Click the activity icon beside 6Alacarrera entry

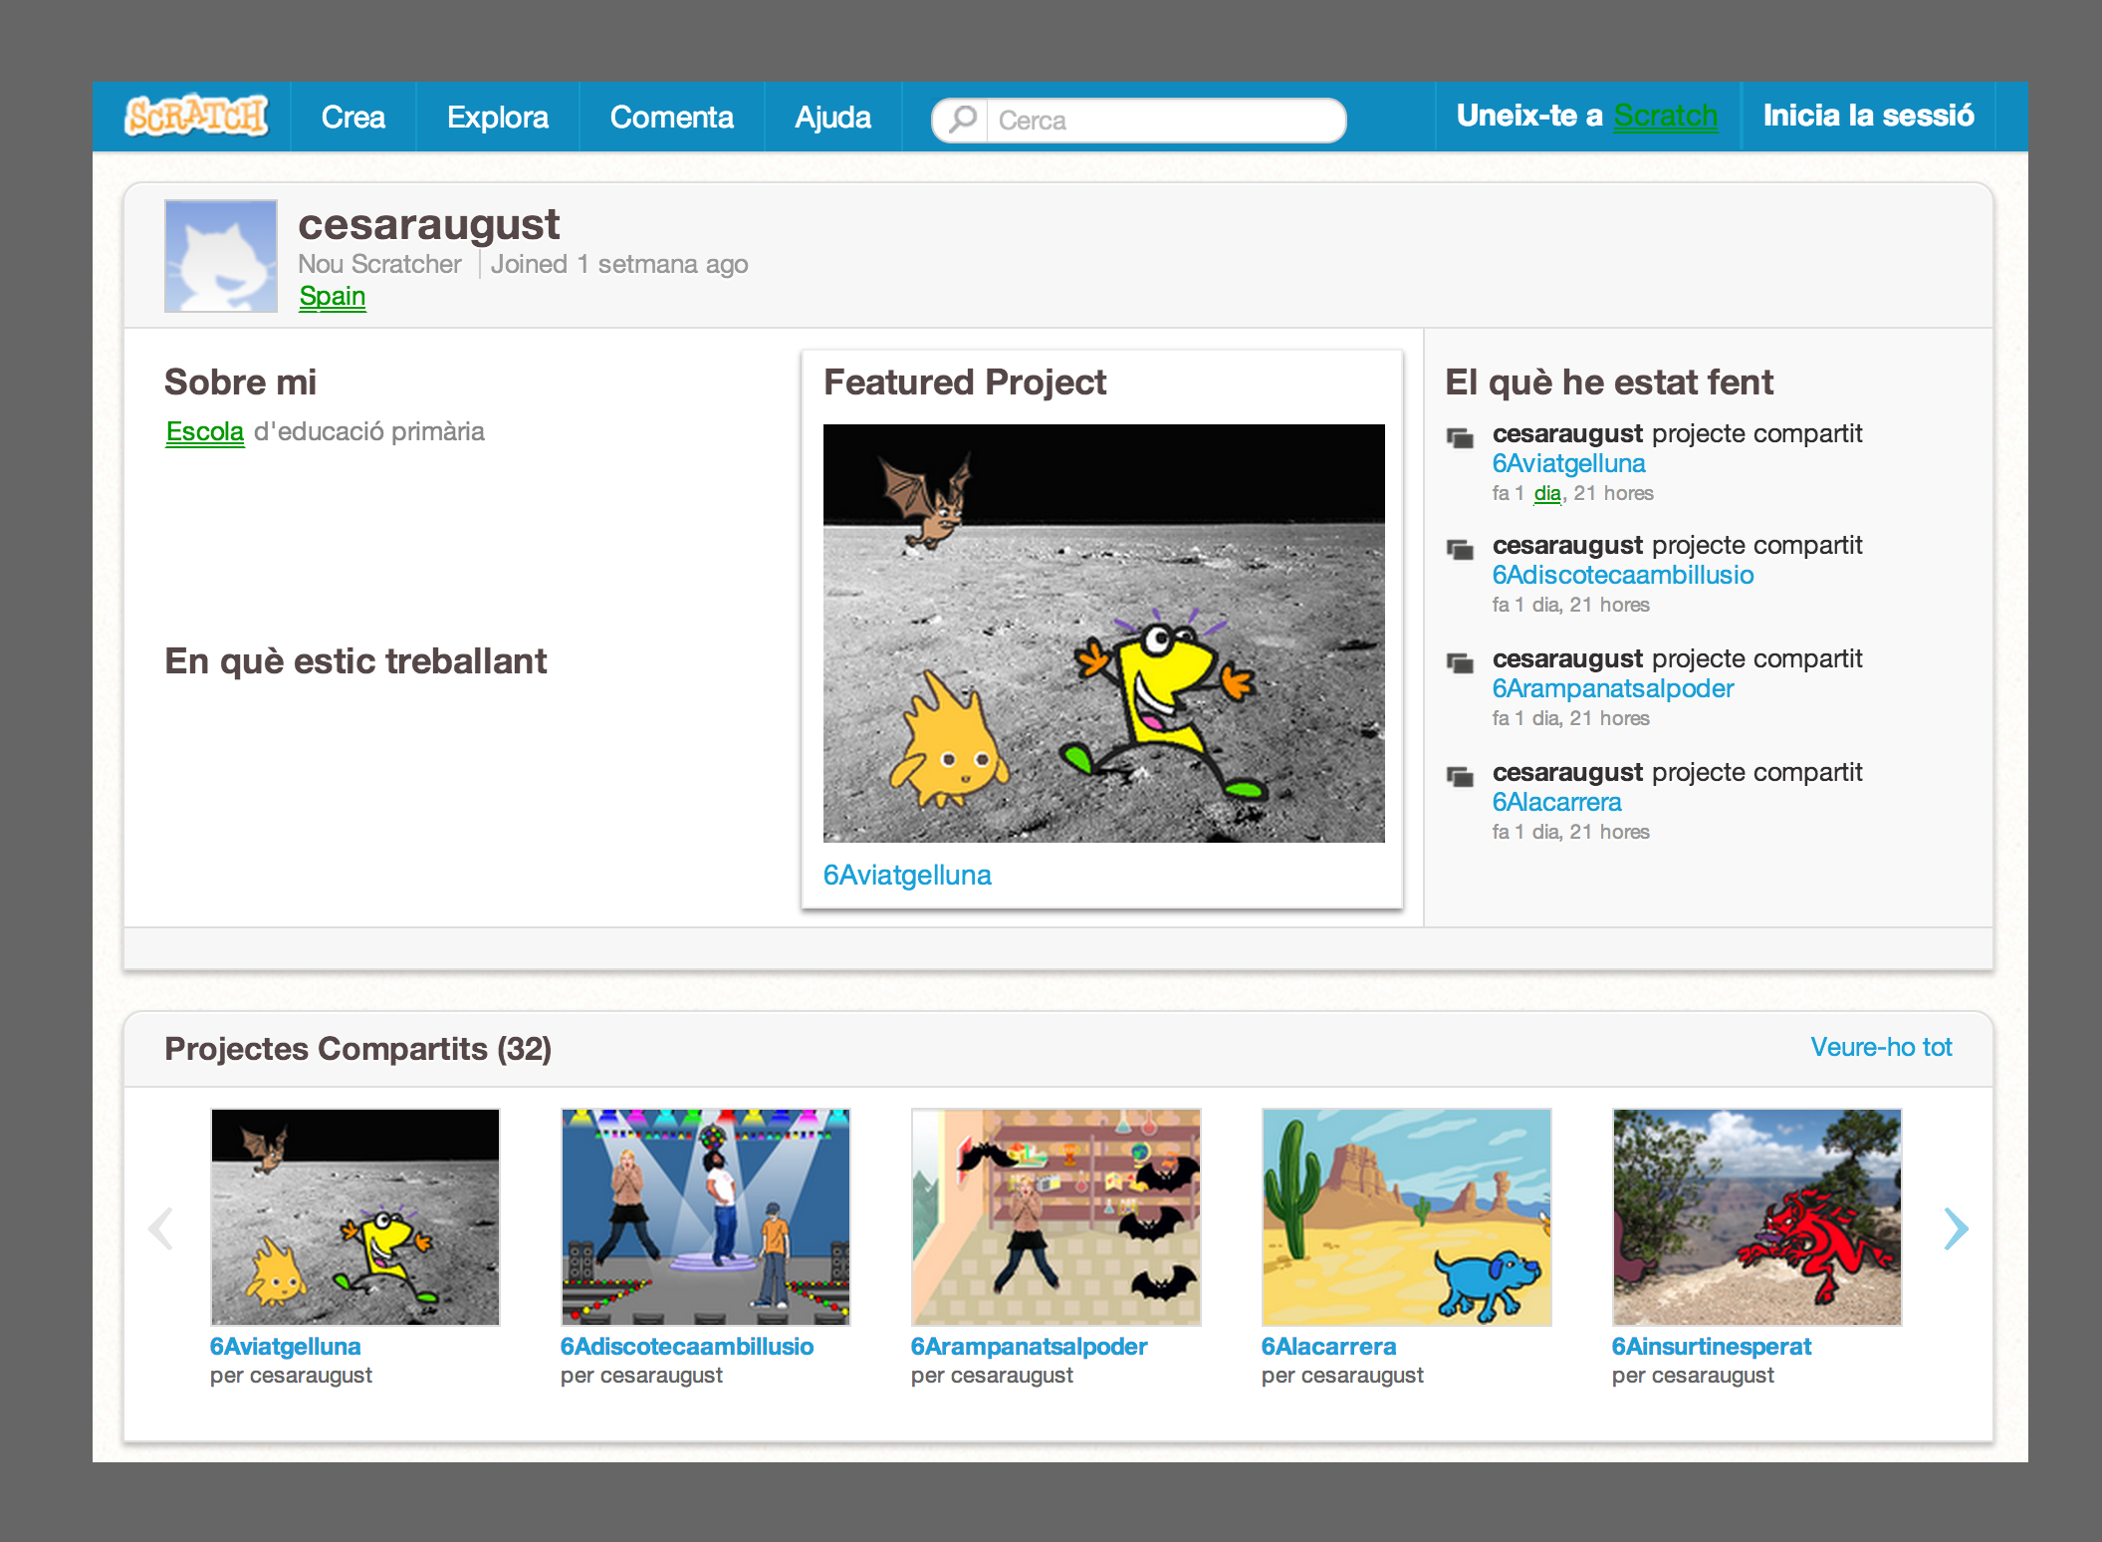[1460, 776]
